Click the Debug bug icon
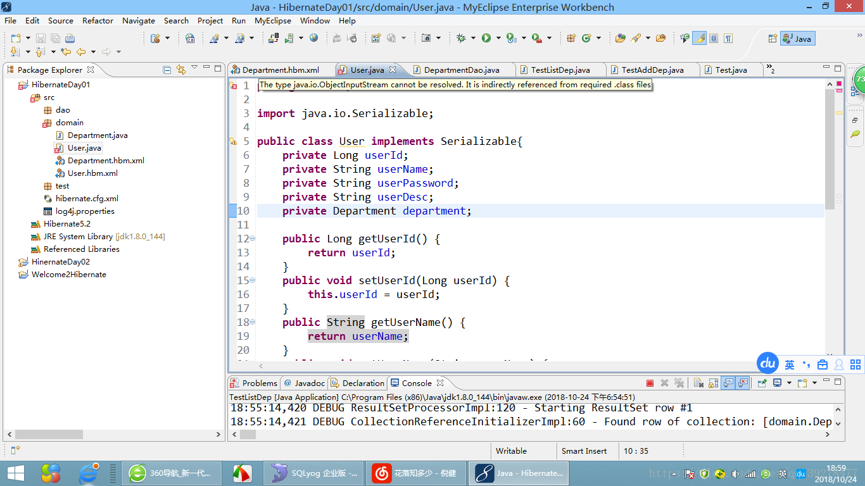This screenshot has height=486, width=865. [x=461, y=38]
